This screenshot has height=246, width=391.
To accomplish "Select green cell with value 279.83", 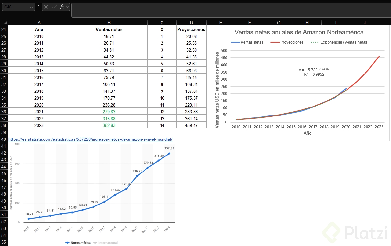I will pyautogui.click(x=109, y=112).
